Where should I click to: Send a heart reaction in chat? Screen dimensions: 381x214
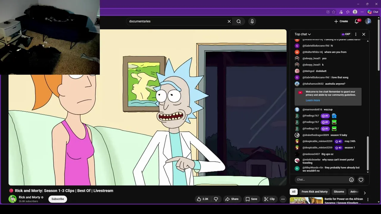pos(361,180)
